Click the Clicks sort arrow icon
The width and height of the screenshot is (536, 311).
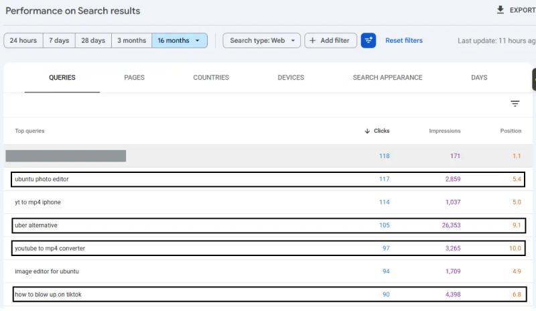tap(367, 131)
